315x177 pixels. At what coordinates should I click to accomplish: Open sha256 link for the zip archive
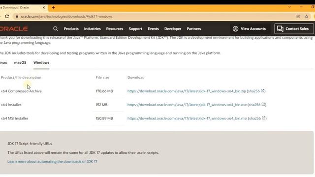pyautogui.click(x=256, y=91)
